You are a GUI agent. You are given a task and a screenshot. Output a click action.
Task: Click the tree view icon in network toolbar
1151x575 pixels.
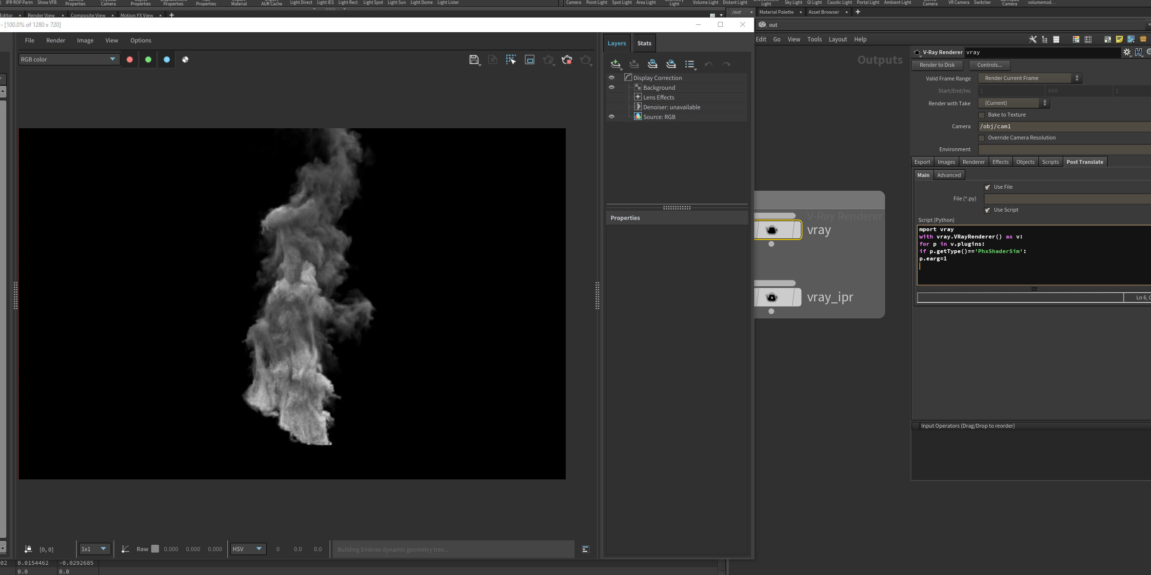click(x=1045, y=40)
